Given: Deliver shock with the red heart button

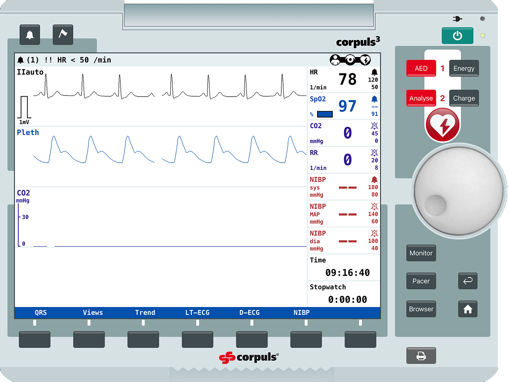Looking at the screenshot, I should (443, 125).
